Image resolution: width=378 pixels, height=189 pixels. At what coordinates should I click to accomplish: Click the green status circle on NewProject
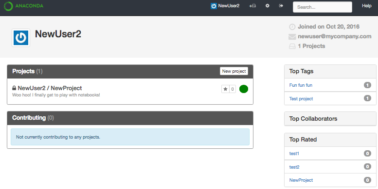tap(244, 89)
